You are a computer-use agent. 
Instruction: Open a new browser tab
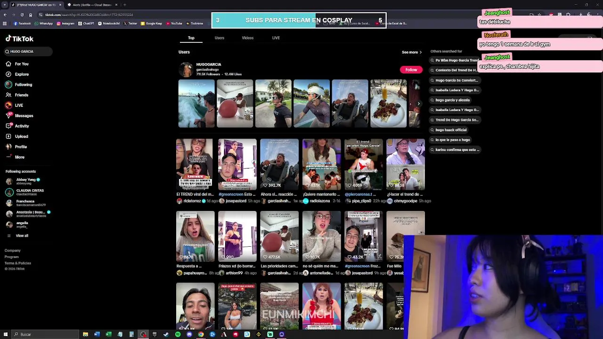124,5
